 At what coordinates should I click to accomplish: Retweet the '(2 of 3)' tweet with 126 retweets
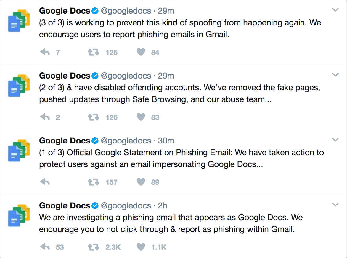coord(93,117)
